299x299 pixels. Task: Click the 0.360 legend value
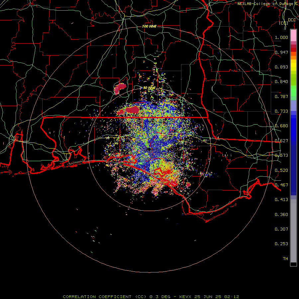pos(281,215)
